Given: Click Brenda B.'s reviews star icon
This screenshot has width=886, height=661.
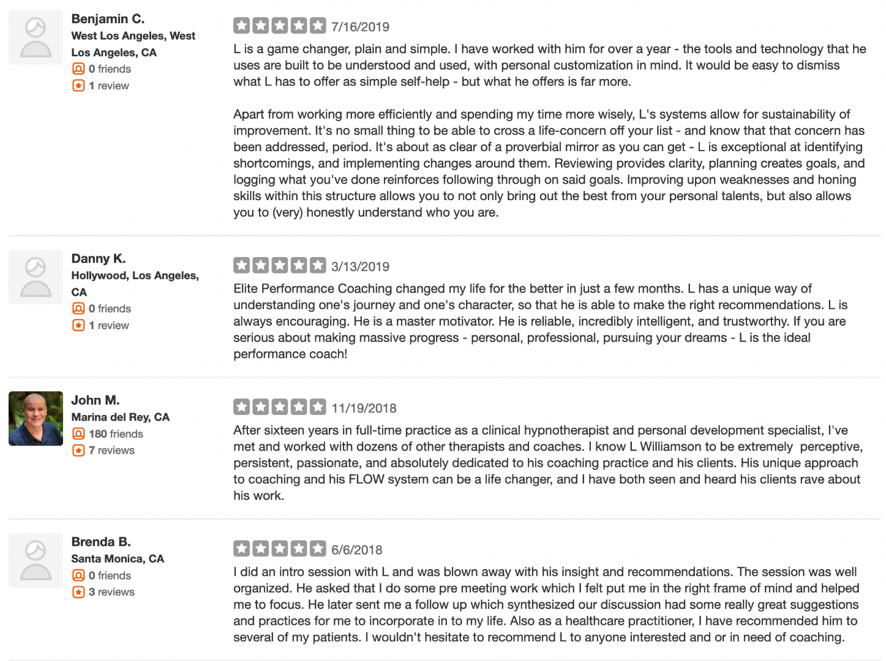Looking at the screenshot, I should [x=78, y=592].
